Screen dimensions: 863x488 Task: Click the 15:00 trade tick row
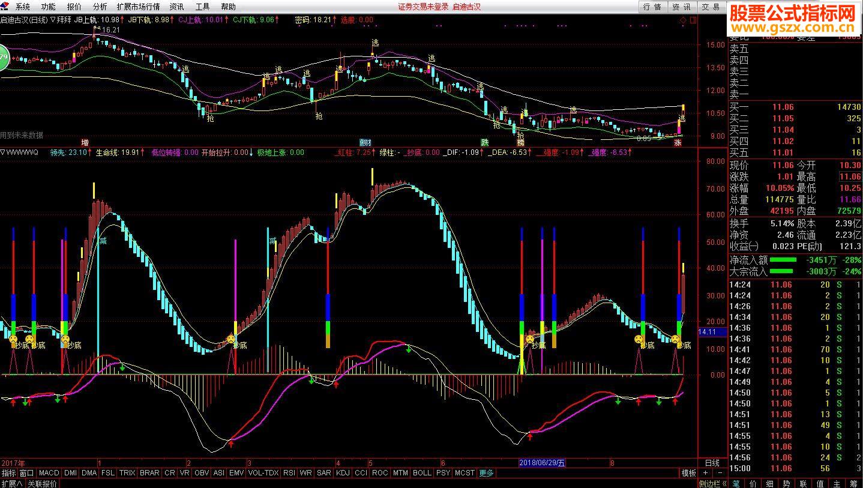pos(796,468)
